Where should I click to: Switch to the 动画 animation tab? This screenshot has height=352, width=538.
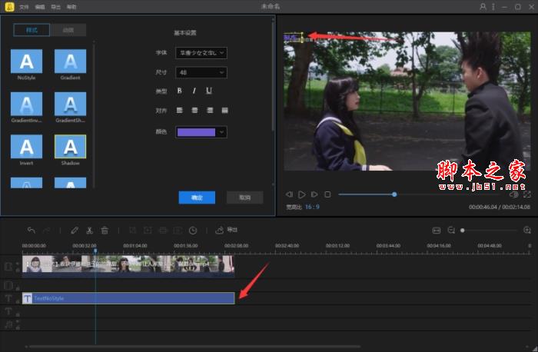click(69, 31)
